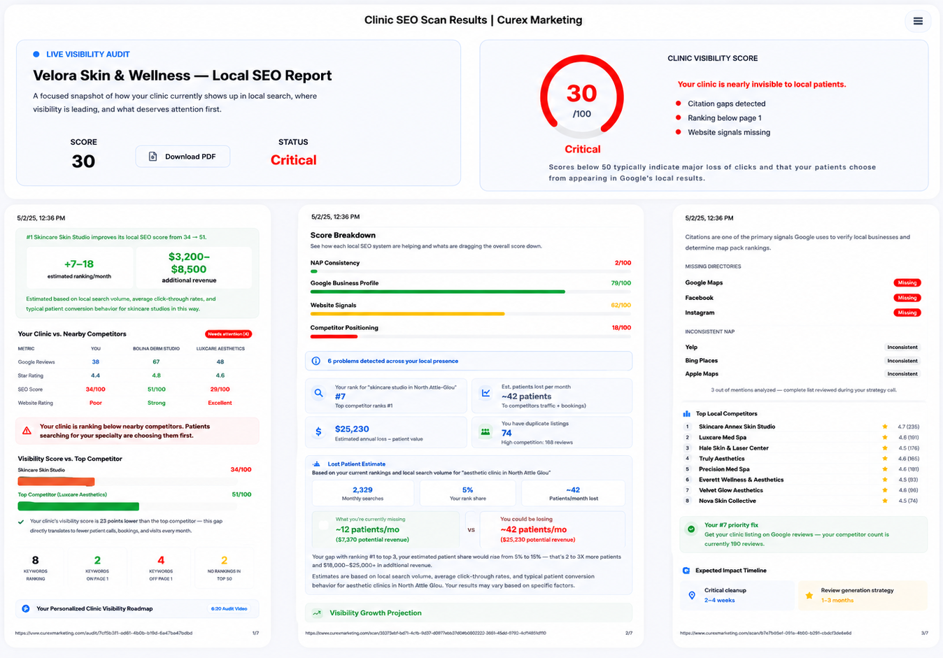Click the magnifier icon on rank card
Image resolution: width=943 pixels, height=658 pixels.
[318, 394]
